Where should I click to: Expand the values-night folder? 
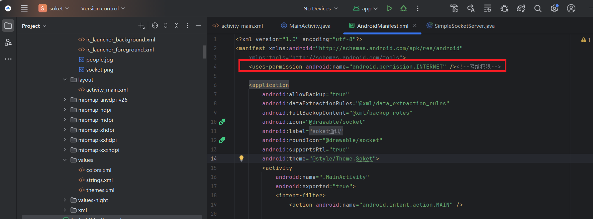click(65, 200)
